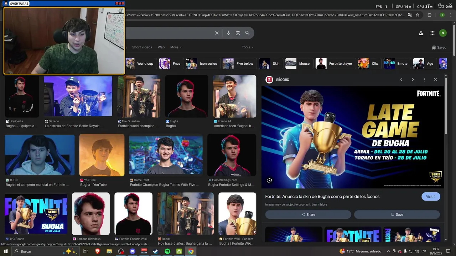Open Windows Task View
The height and width of the screenshot is (256, 456).
(85, 251)
